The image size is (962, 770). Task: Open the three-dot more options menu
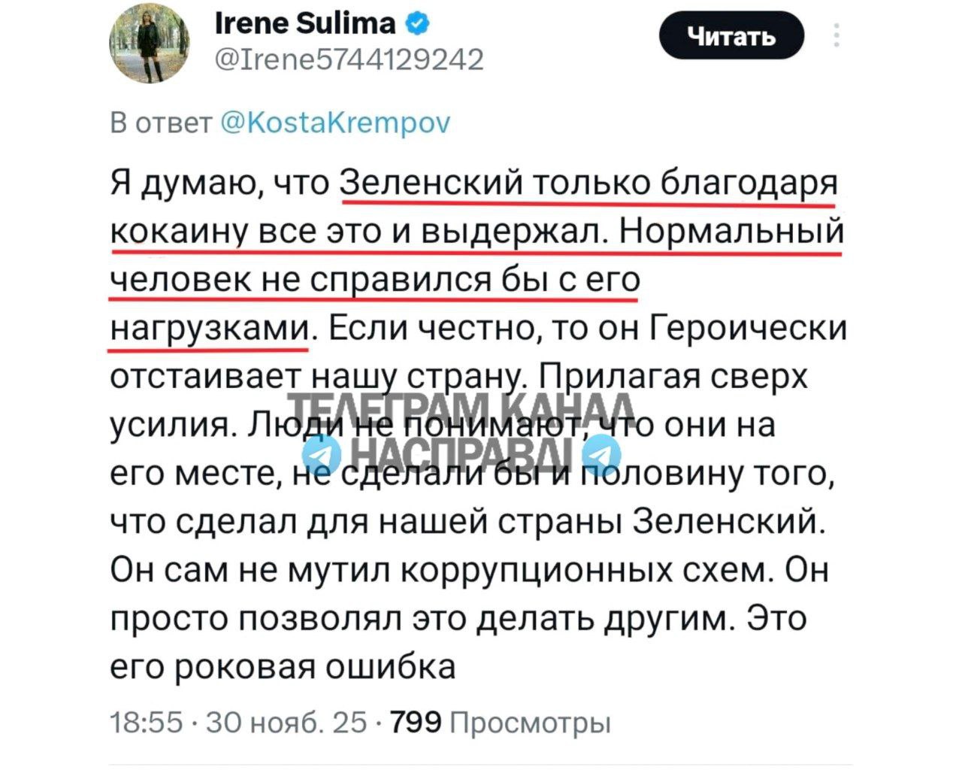[836, 35]
